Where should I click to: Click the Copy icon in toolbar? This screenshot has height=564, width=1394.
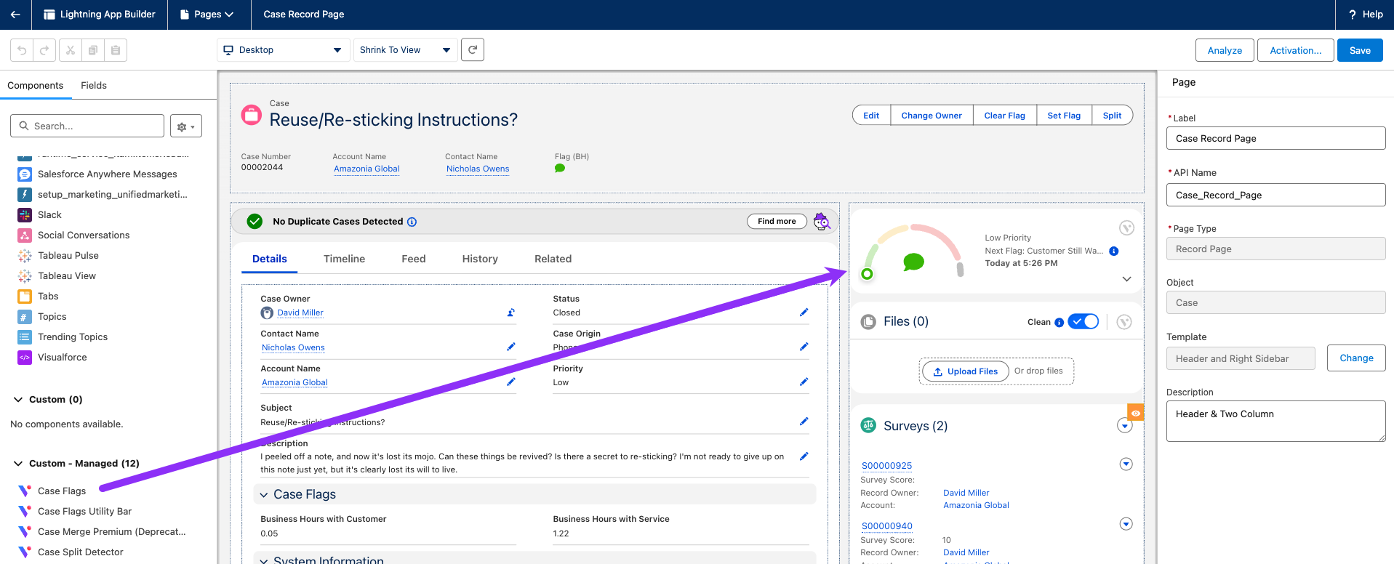point(93,50)
